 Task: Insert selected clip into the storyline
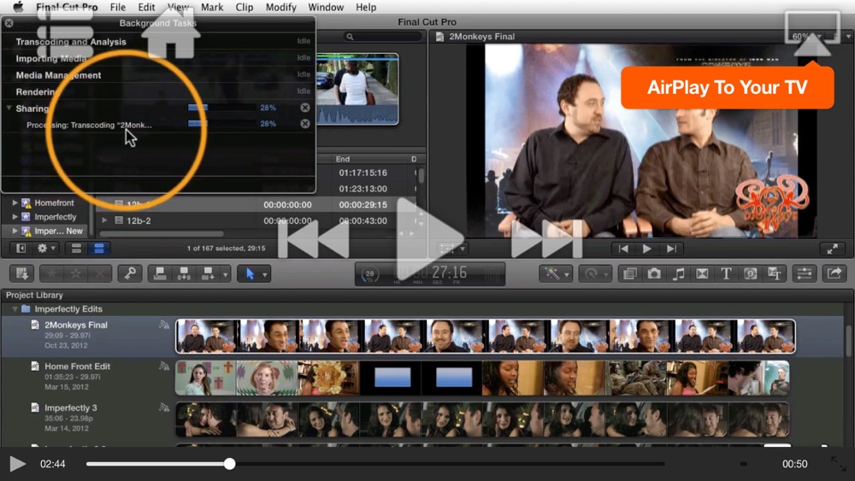pyautogui.click(x=184, y=273)
